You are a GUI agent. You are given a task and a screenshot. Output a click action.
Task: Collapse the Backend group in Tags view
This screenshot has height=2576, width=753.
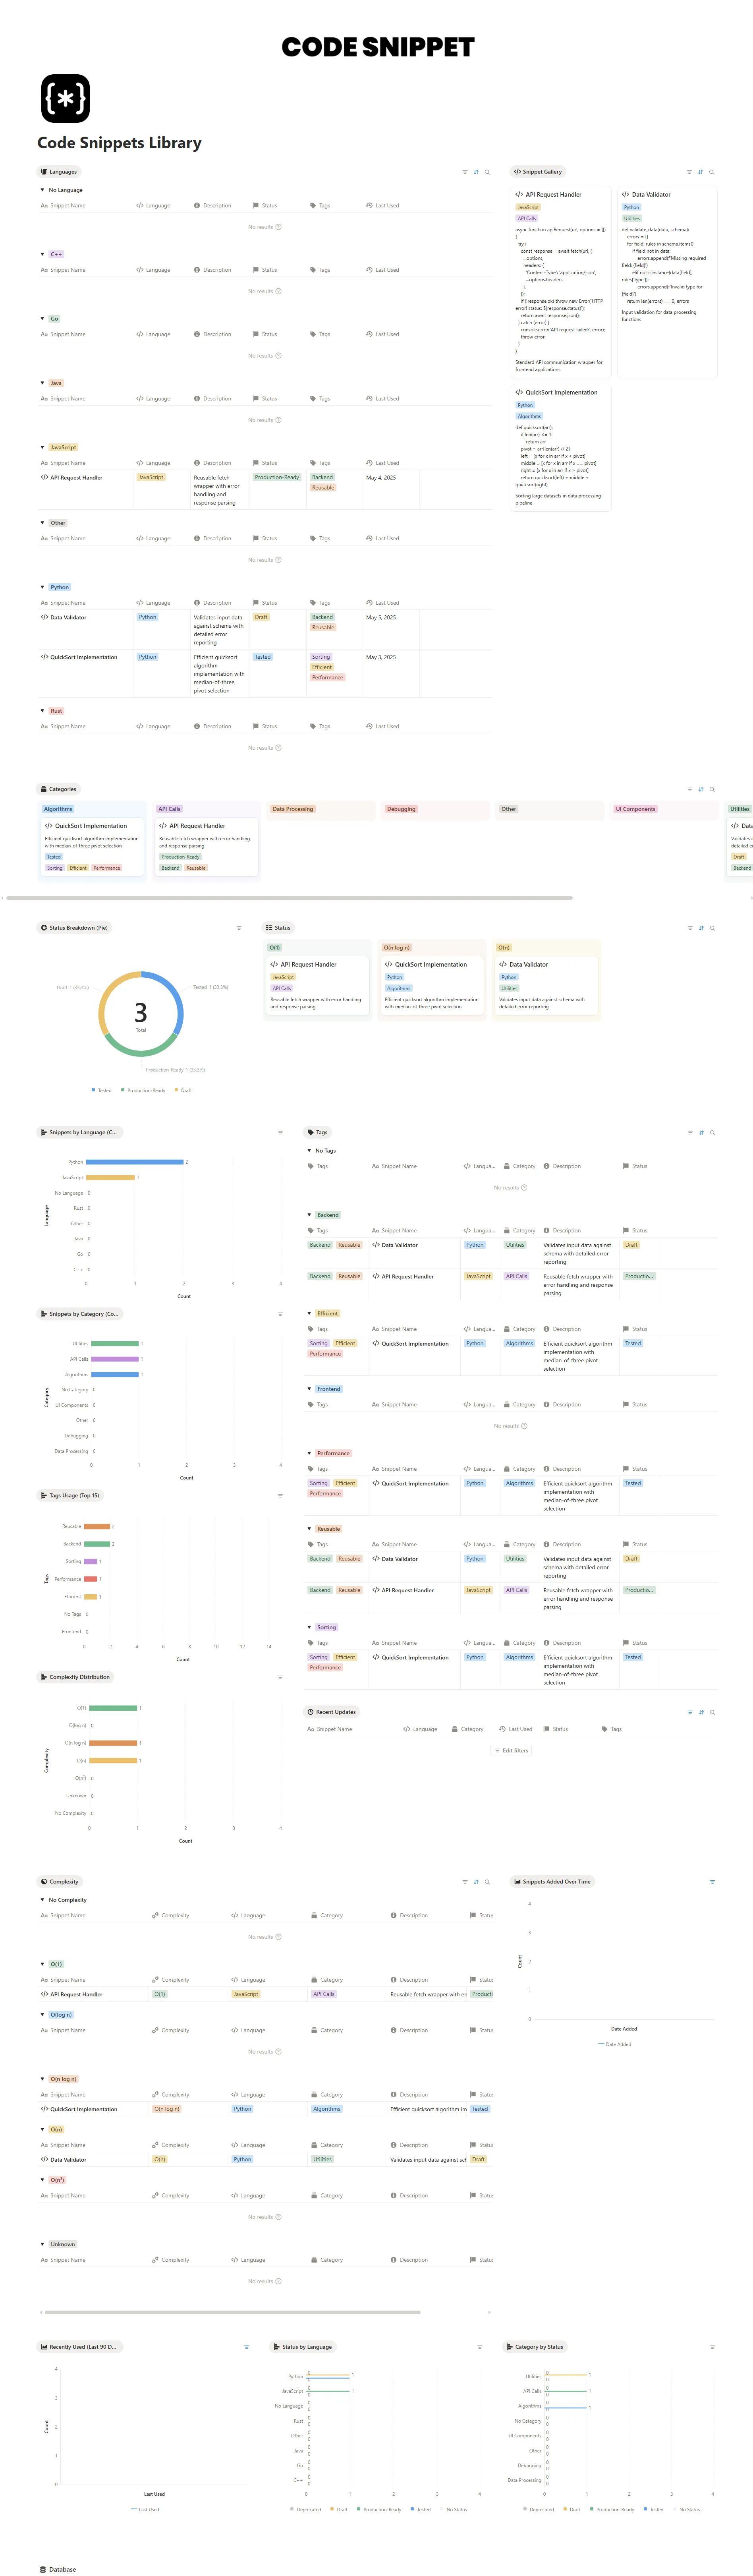coord(309,1215)
